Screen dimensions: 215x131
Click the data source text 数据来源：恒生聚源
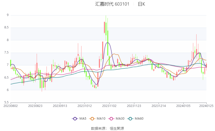click(107, 128)
